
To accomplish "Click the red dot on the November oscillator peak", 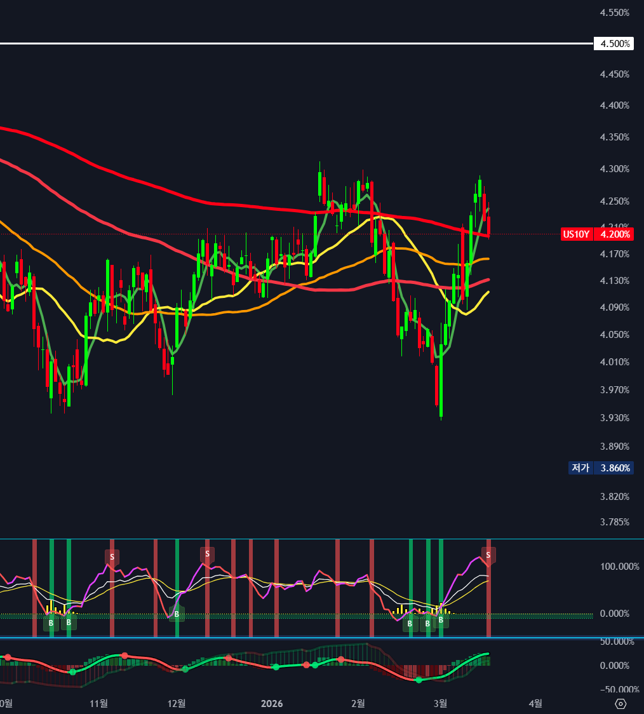I will pyautogui.click(x=125, y=656).
